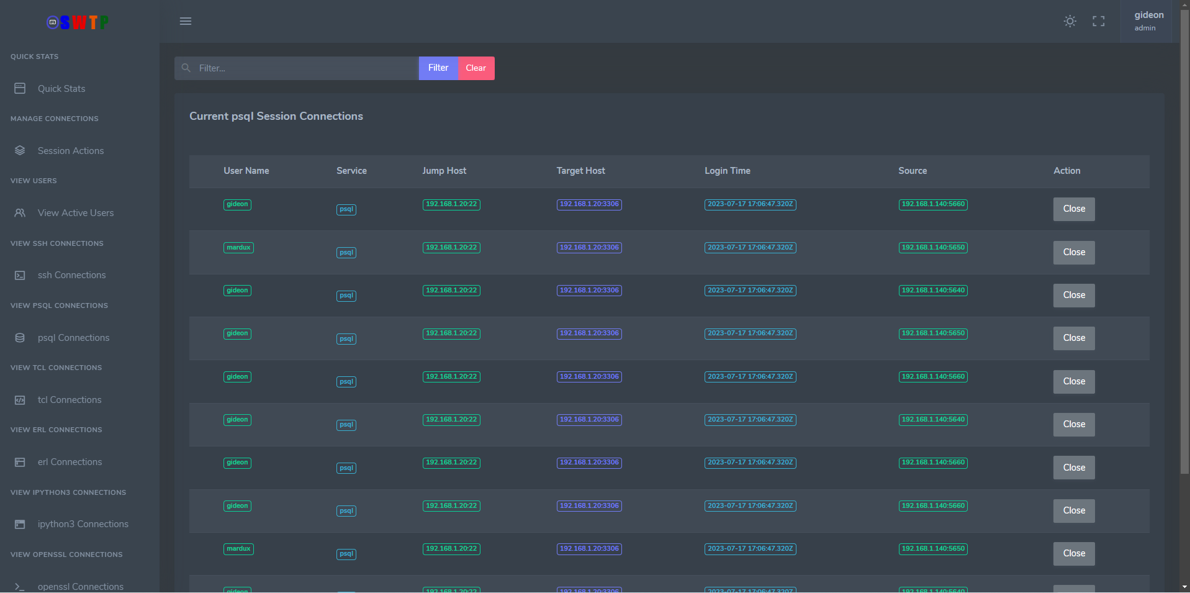Toggle the light/dark theme sun icon
This screenshot has width=1190, height=593.
1070,21
